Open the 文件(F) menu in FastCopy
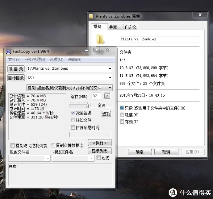This screenshot has height=199, width=213. 14,60
